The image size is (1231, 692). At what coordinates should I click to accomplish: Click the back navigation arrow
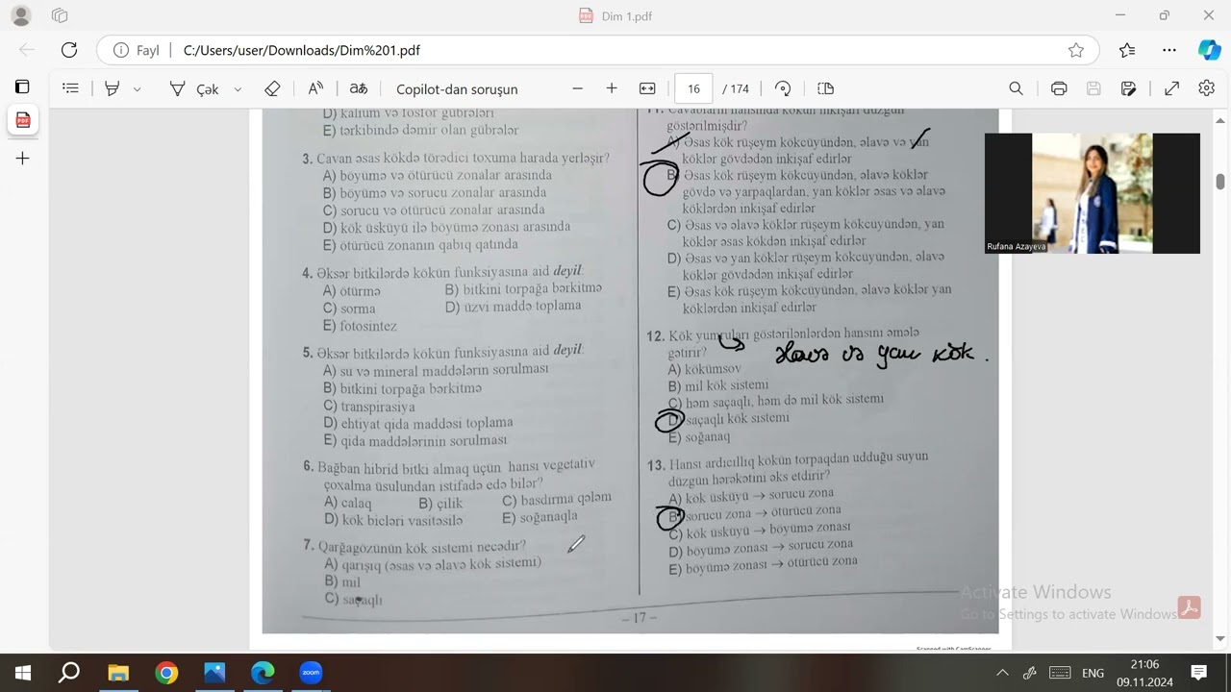tap(27, 50)
